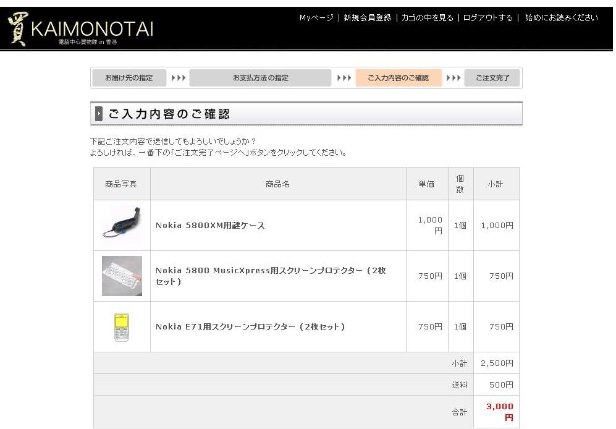Open カゴの中を見る cart link
Viewport: 616px width, 429px height.
tap(427, 18)
